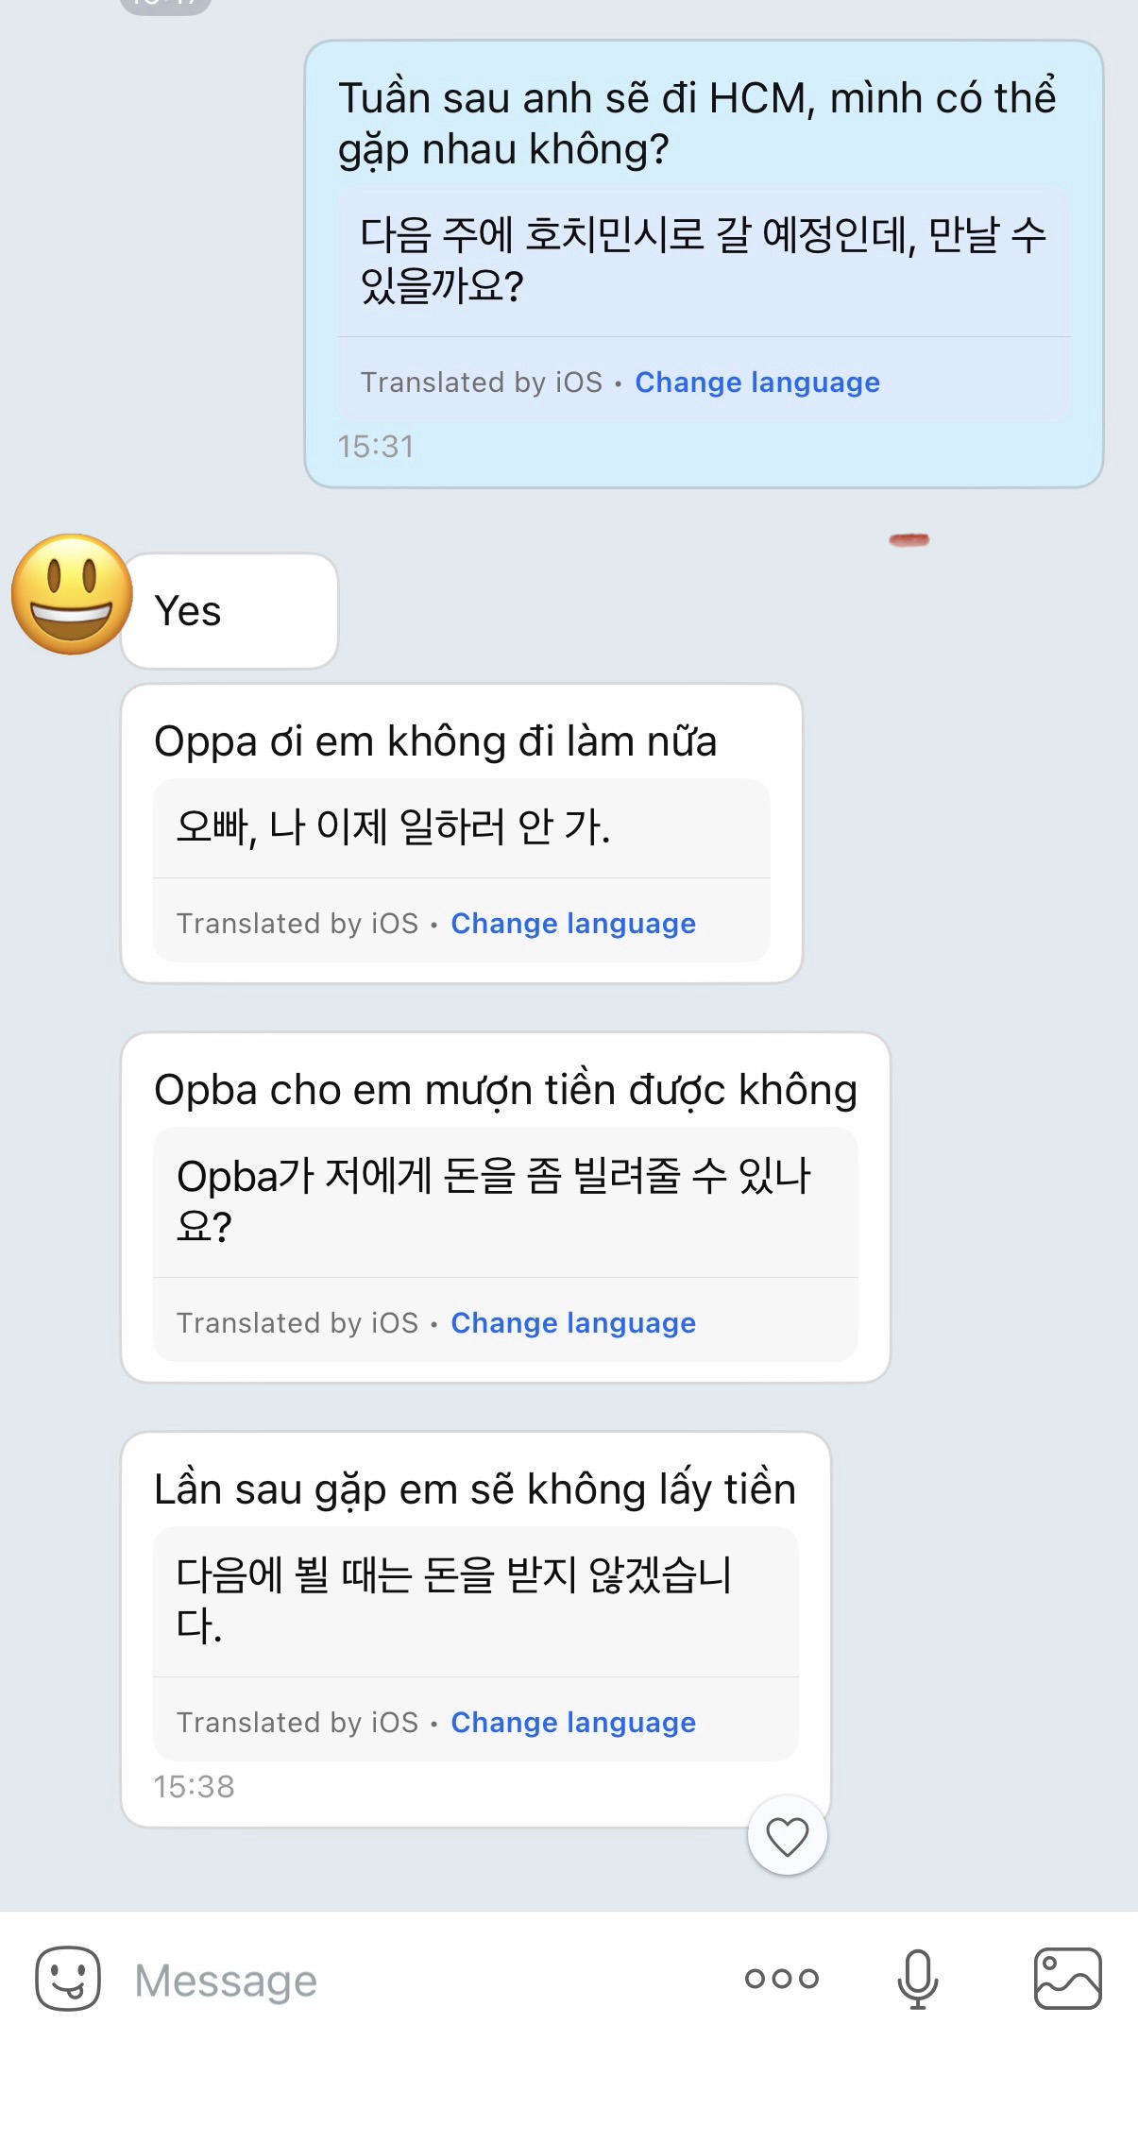Viewport: 1138px width, 2143px height.
Task: Tap the three-dots more options icon
Action: [781, 1979]
